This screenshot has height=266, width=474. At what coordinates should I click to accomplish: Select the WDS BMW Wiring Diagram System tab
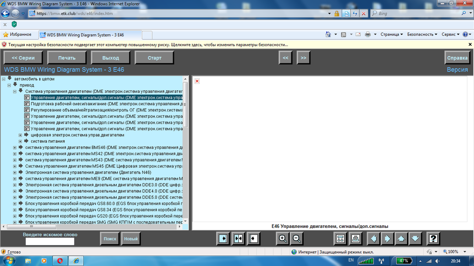90,35
